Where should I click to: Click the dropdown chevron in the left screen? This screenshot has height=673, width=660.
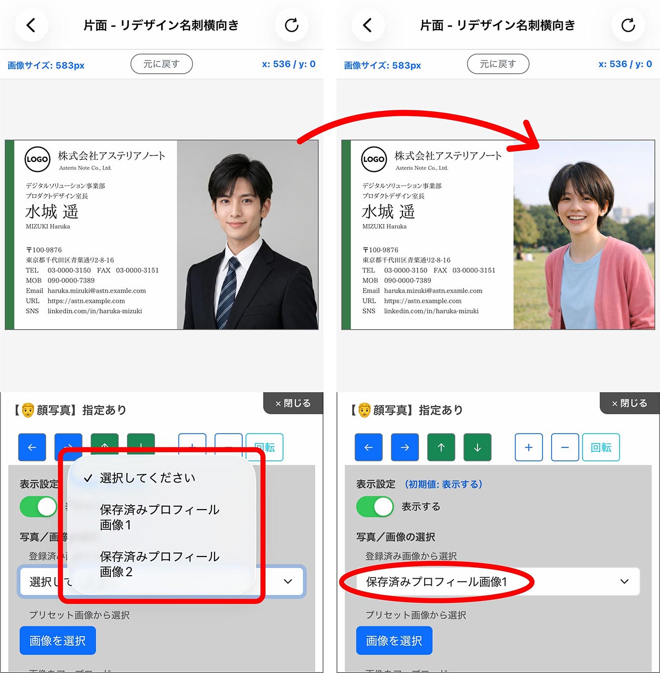pos(288,581)
